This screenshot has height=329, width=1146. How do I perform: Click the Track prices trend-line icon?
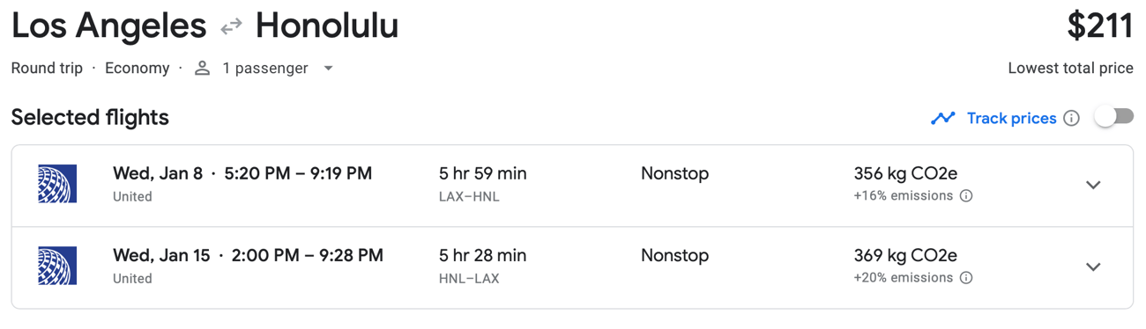(x=943, y=118)
